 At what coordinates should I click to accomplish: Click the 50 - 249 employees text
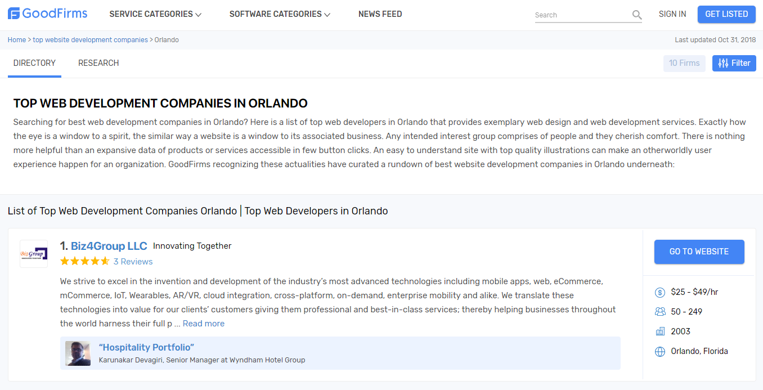pyautogui.click(x=686, y=312)
